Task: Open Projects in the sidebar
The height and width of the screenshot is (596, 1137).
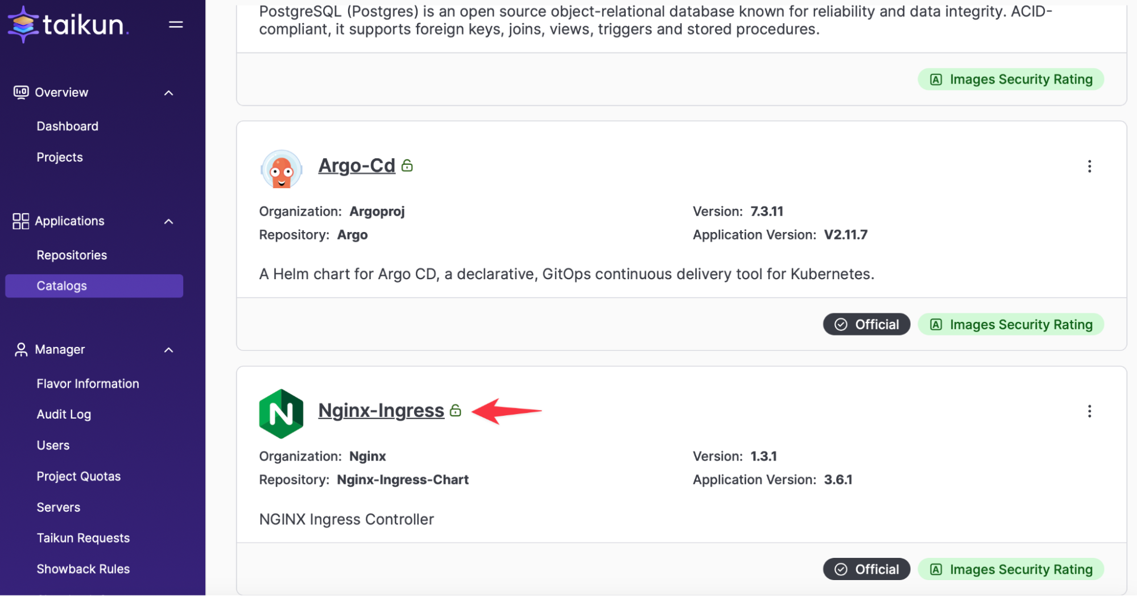Action: tap(60, 157)
